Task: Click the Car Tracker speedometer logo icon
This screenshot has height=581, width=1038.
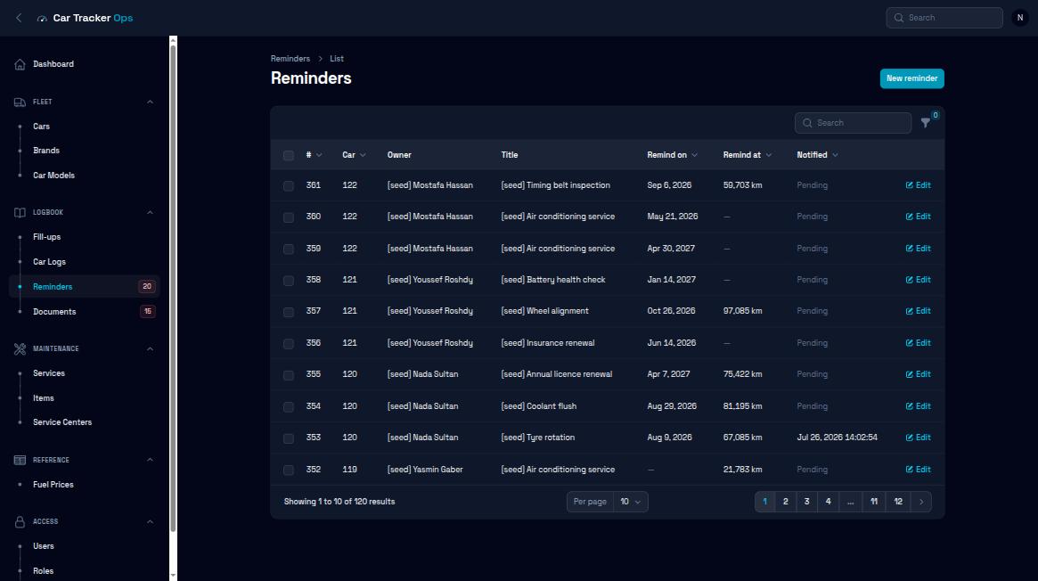Action: click(x=42, y=19)
